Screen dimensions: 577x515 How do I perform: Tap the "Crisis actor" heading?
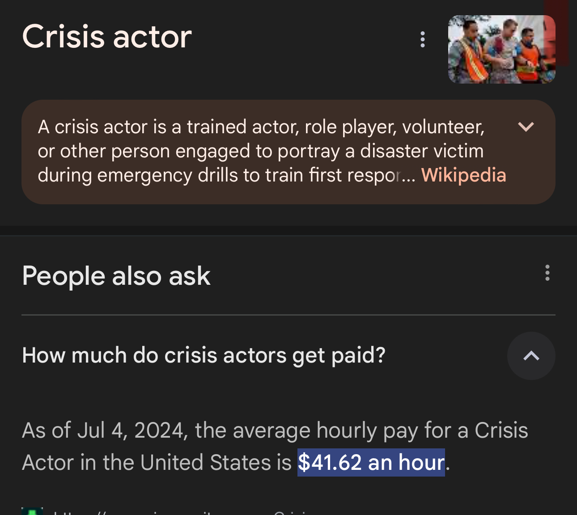(107, 37)
